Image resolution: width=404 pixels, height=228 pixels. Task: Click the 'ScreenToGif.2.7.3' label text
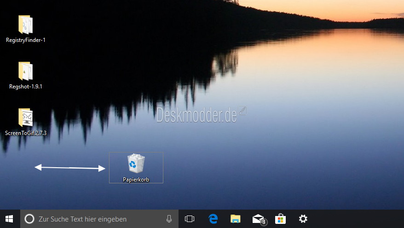pyautogui.click(x=25, y=133)
